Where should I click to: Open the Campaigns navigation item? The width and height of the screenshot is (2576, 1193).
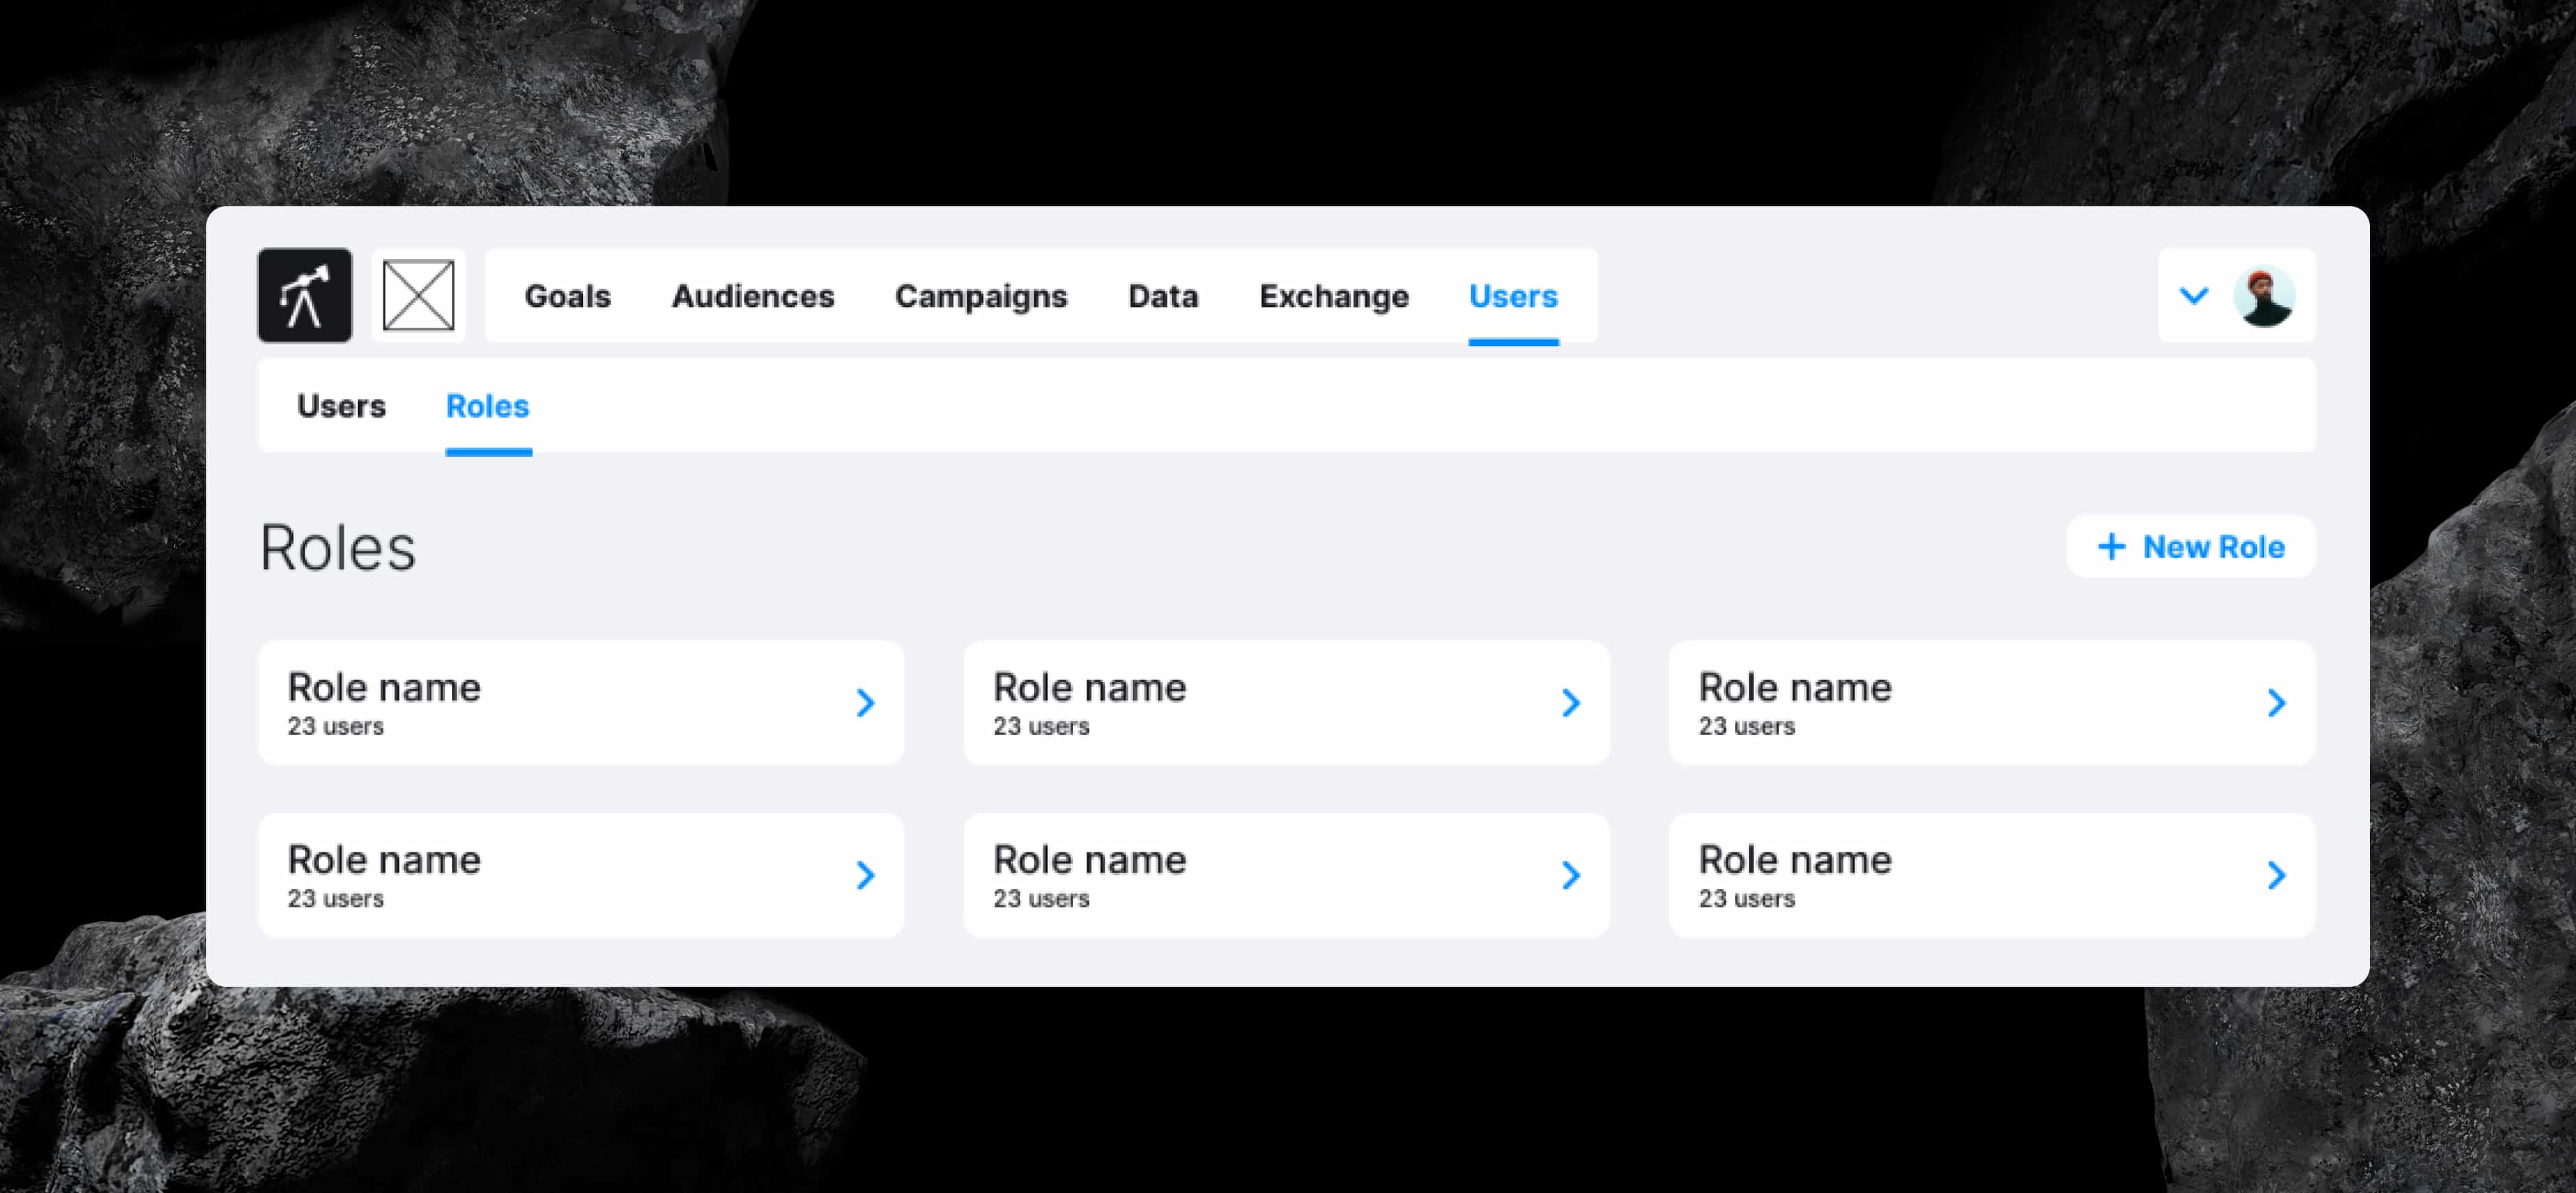[980, 296]
